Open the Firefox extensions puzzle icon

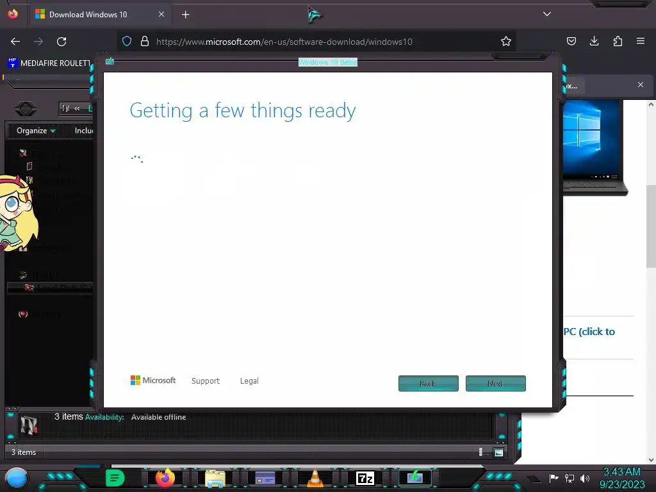(618, 41)
